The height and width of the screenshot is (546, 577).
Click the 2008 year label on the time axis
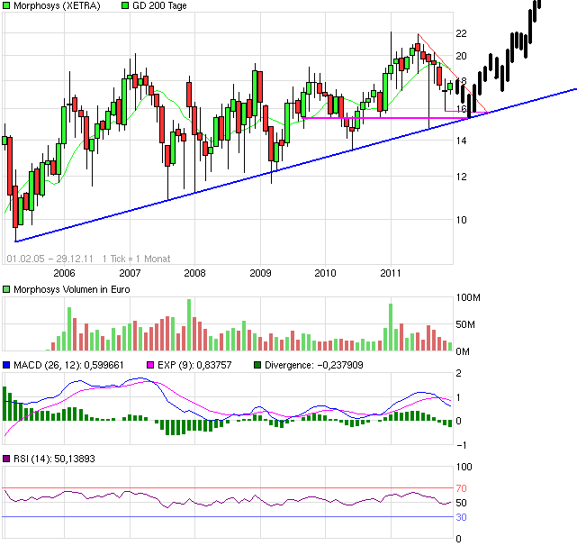coord(194,273)
